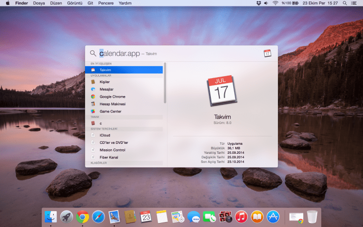
Task: Click Spotlight magnifier in menu bar
Action: click(345, 3)
